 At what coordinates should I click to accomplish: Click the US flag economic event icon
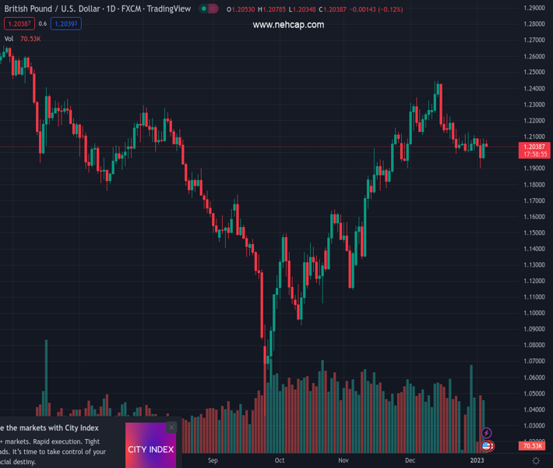[487, 446]
